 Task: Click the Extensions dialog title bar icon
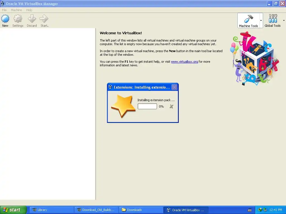(110, 87)
